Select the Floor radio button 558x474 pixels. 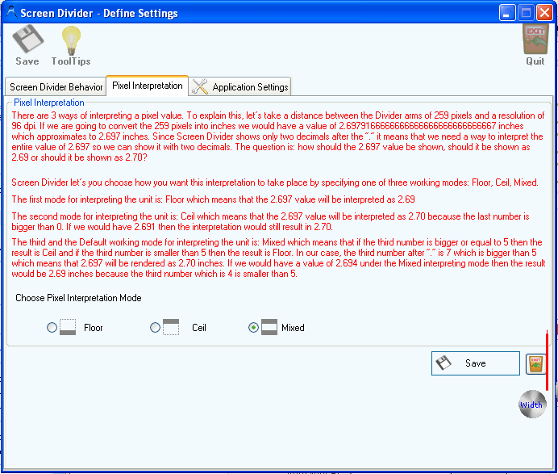point(52,327)
